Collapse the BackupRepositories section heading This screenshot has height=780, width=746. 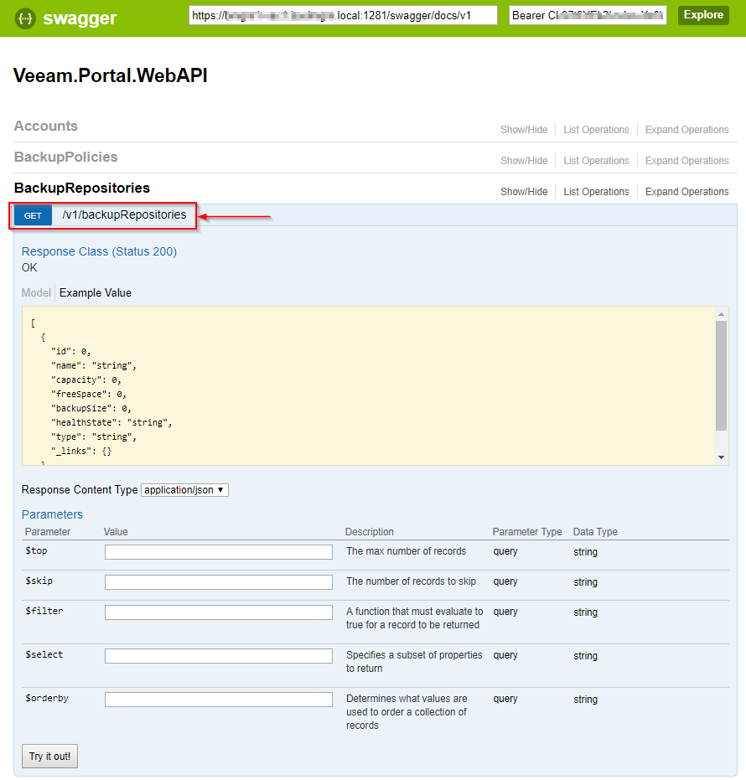point(82,188)
